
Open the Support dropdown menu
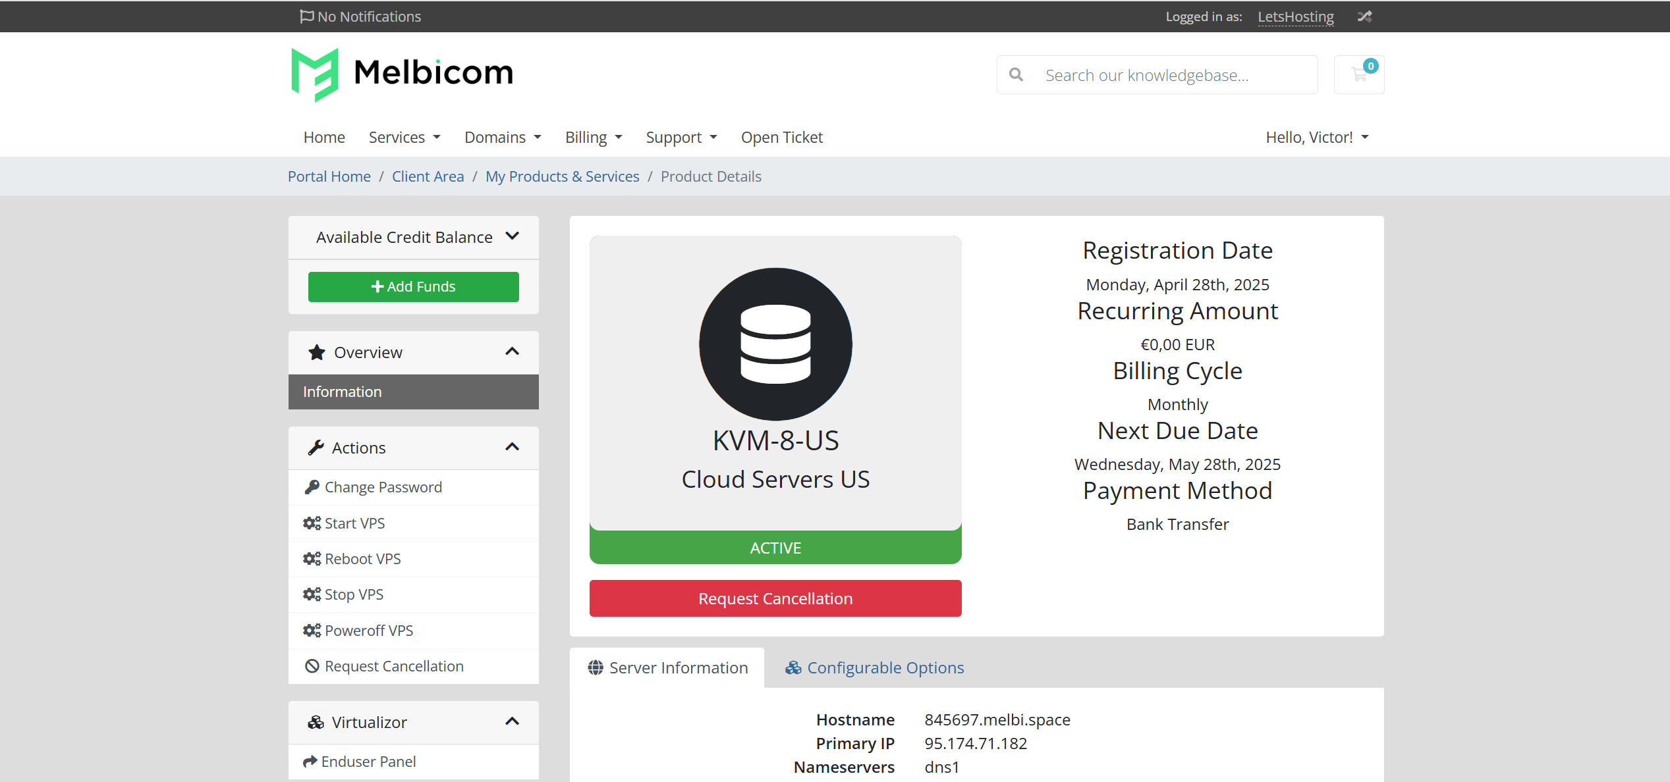click(681, 137)
